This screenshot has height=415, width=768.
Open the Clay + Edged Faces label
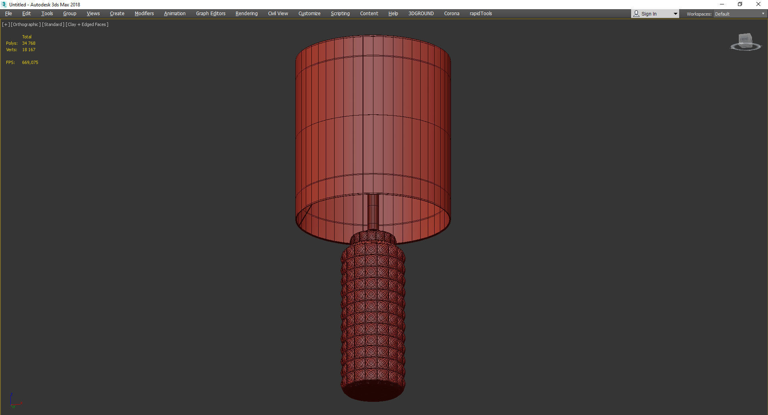point(87,24)
